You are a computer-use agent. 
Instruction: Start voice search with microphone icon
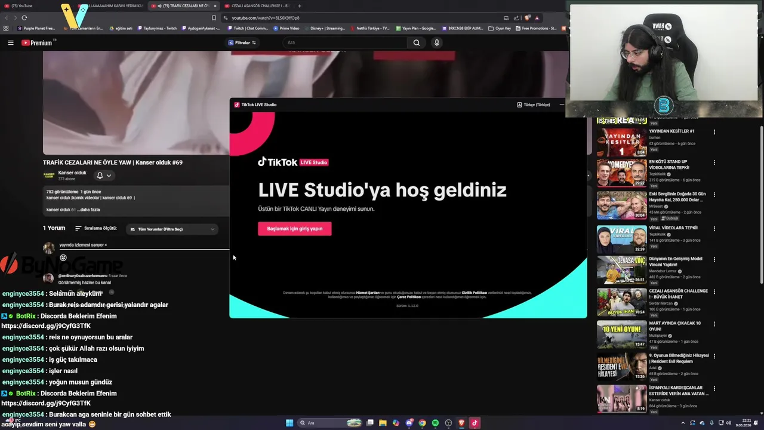coord(437,42)
